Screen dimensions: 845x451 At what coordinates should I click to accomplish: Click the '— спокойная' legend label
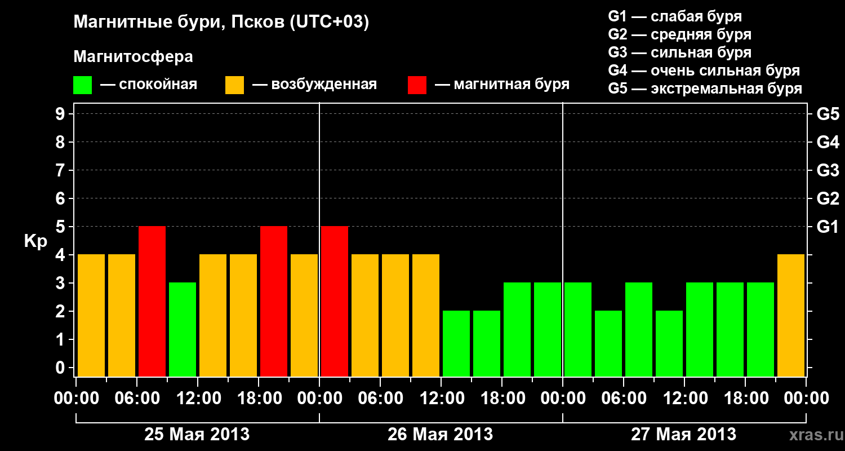tap(149, 85)
